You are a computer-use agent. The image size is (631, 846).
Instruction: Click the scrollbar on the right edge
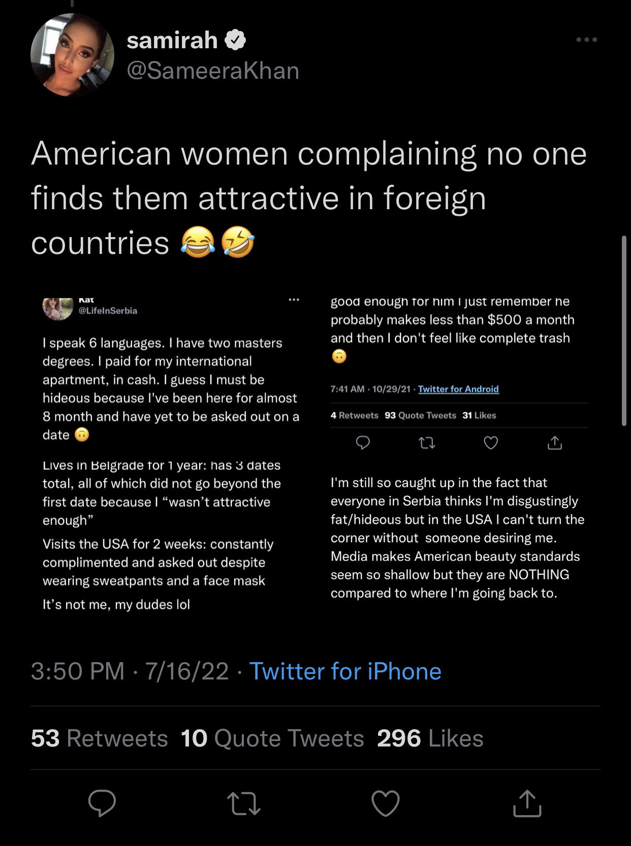tap(624, 330)
